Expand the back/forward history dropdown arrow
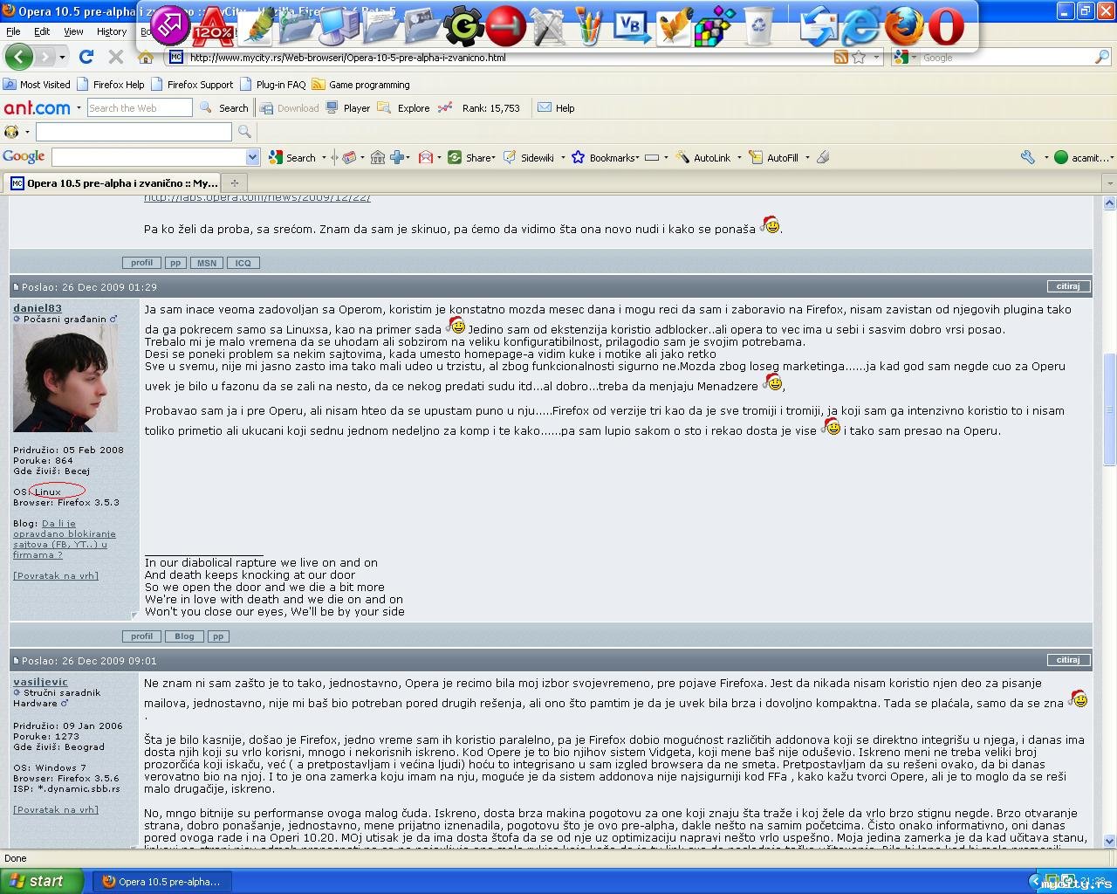Screen dimensions: 1117x894 pos(62,57)
